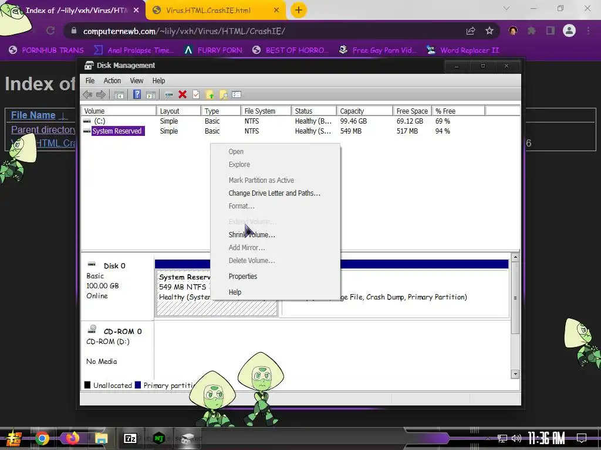Click the red X Delete toolbar icon
The width and height of the screenshot is (601, 450).
click(x=183, y=94)
